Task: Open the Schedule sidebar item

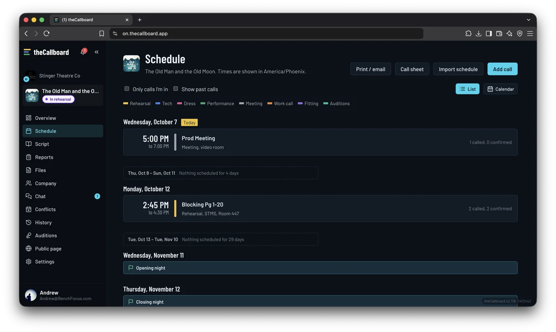Action: tap(63, 131)
